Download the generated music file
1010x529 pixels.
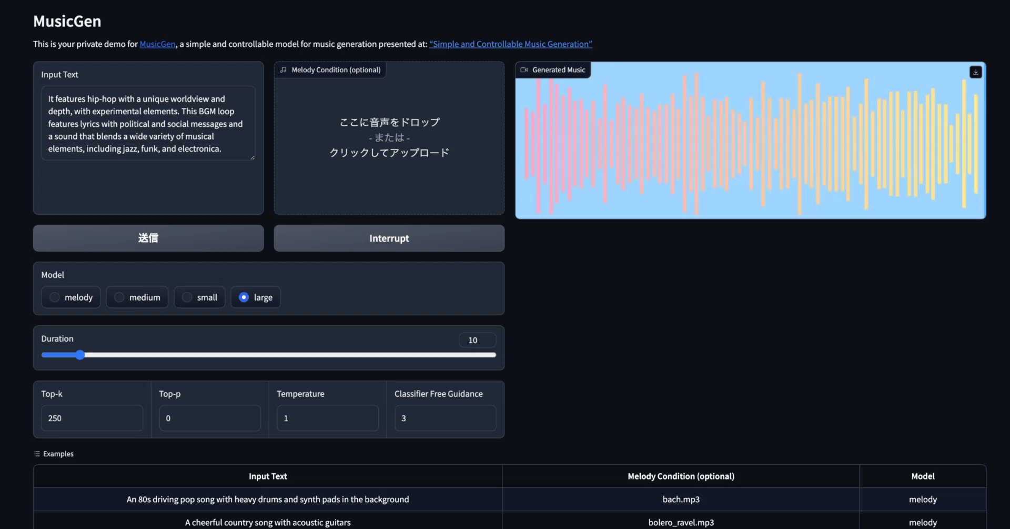pyautogui.click(x=975, y=72)
